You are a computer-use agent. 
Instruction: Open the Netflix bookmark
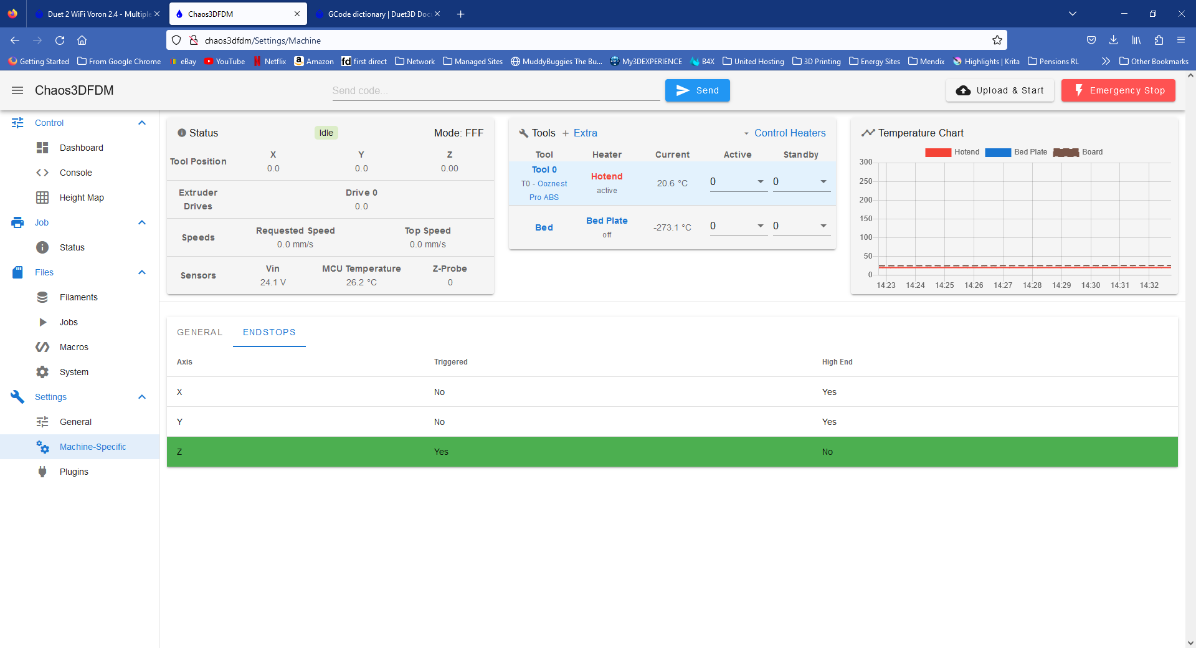point(269,61)
